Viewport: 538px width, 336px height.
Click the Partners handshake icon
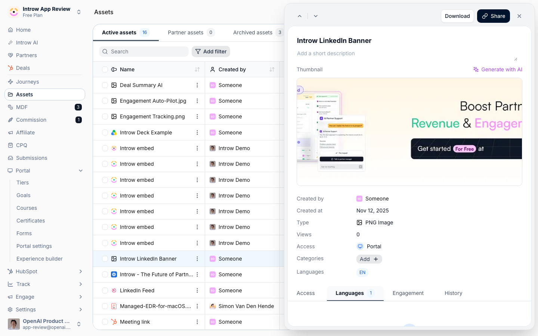(x=10, y=55)
